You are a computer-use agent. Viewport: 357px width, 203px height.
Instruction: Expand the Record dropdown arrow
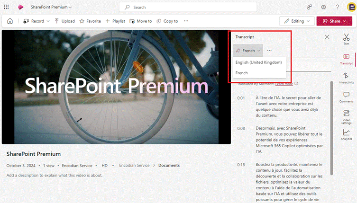(x=48, y=21)
